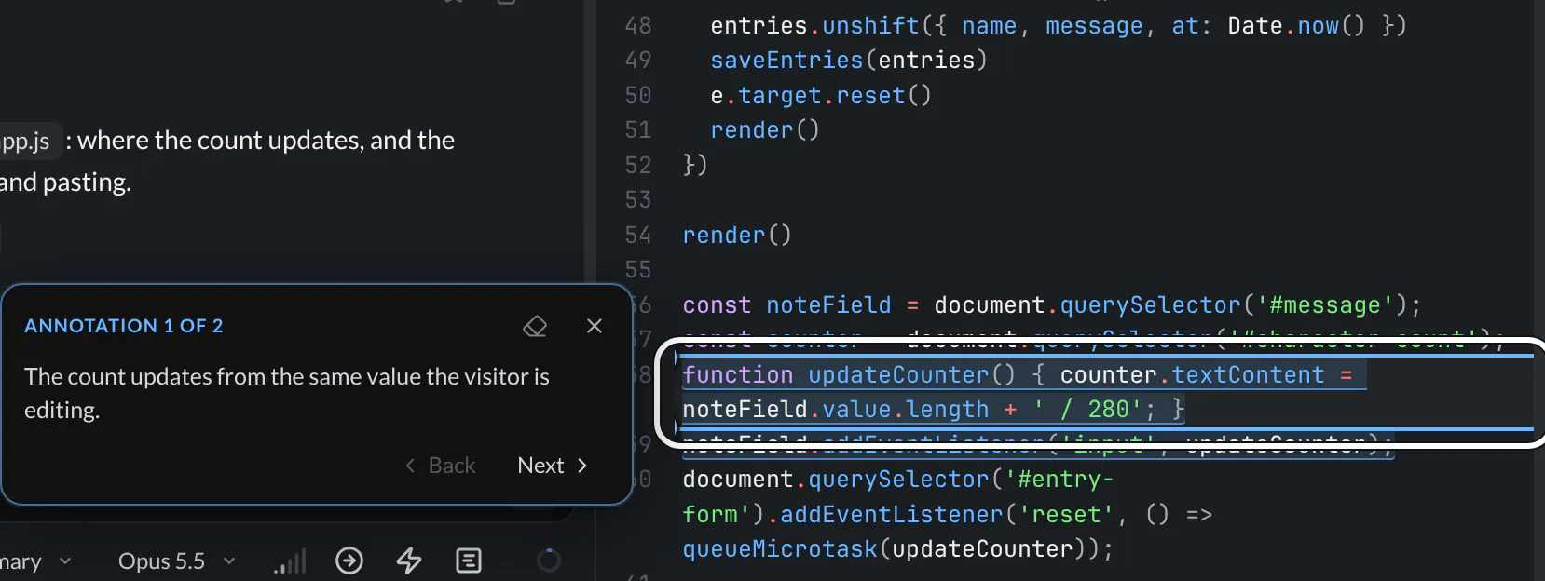Screen dimensions: 1545x581
Task: Click the annotation text about count updates
Action: 287,393
